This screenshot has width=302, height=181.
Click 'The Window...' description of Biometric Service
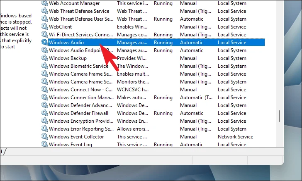pyautogui.click(x=132, y=66)
